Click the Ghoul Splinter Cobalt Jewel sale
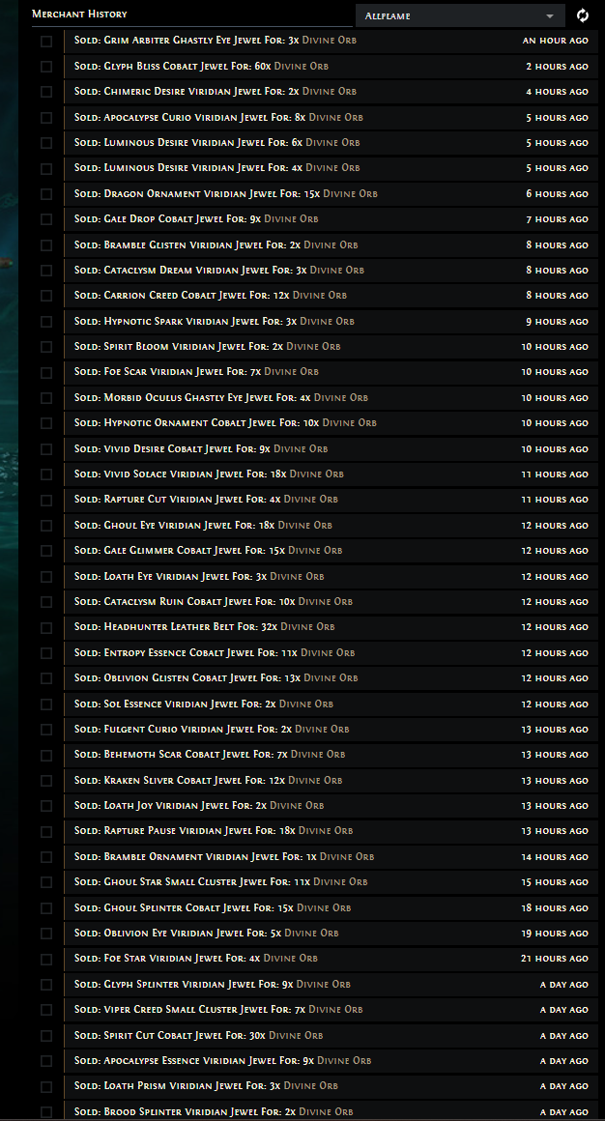Image resolution: width=605 pixels, height=1121 pixels. point(331,908)
